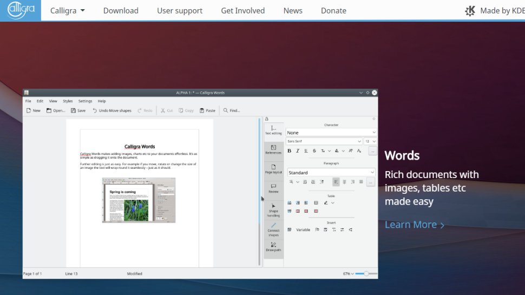Image resolution: width=525 pixels, height=295 pixels.
Task: Click the superscript formatting icon
Action: 351,151
